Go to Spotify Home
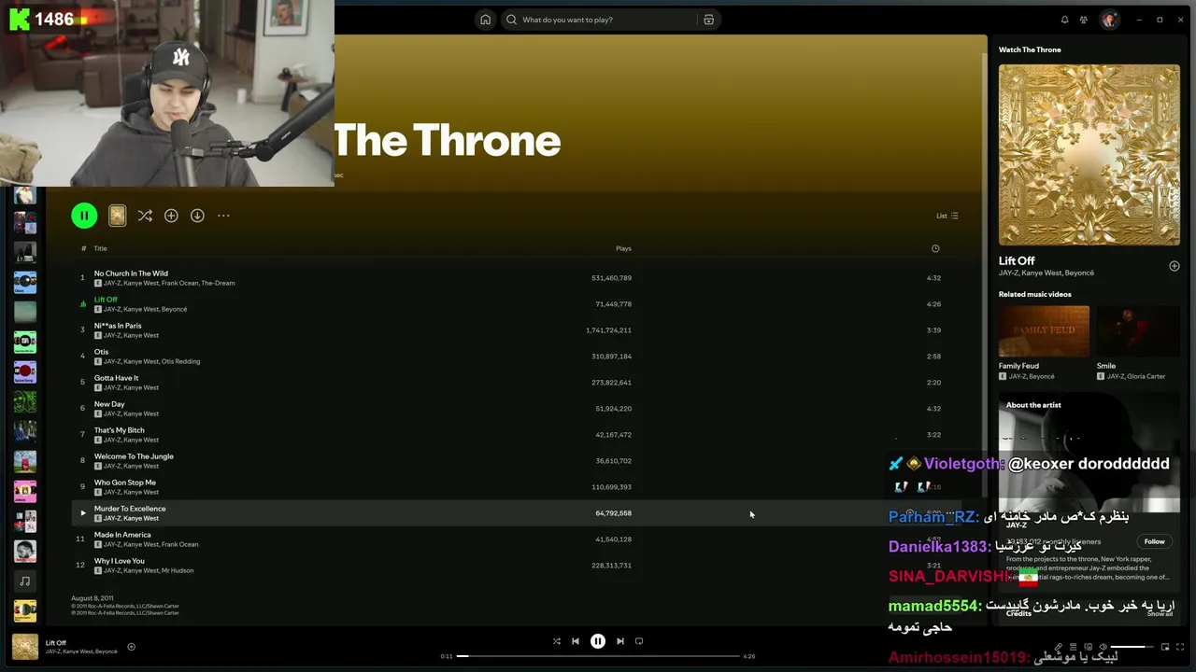This screenshot has width=1196, height=672. coord(485,20)
